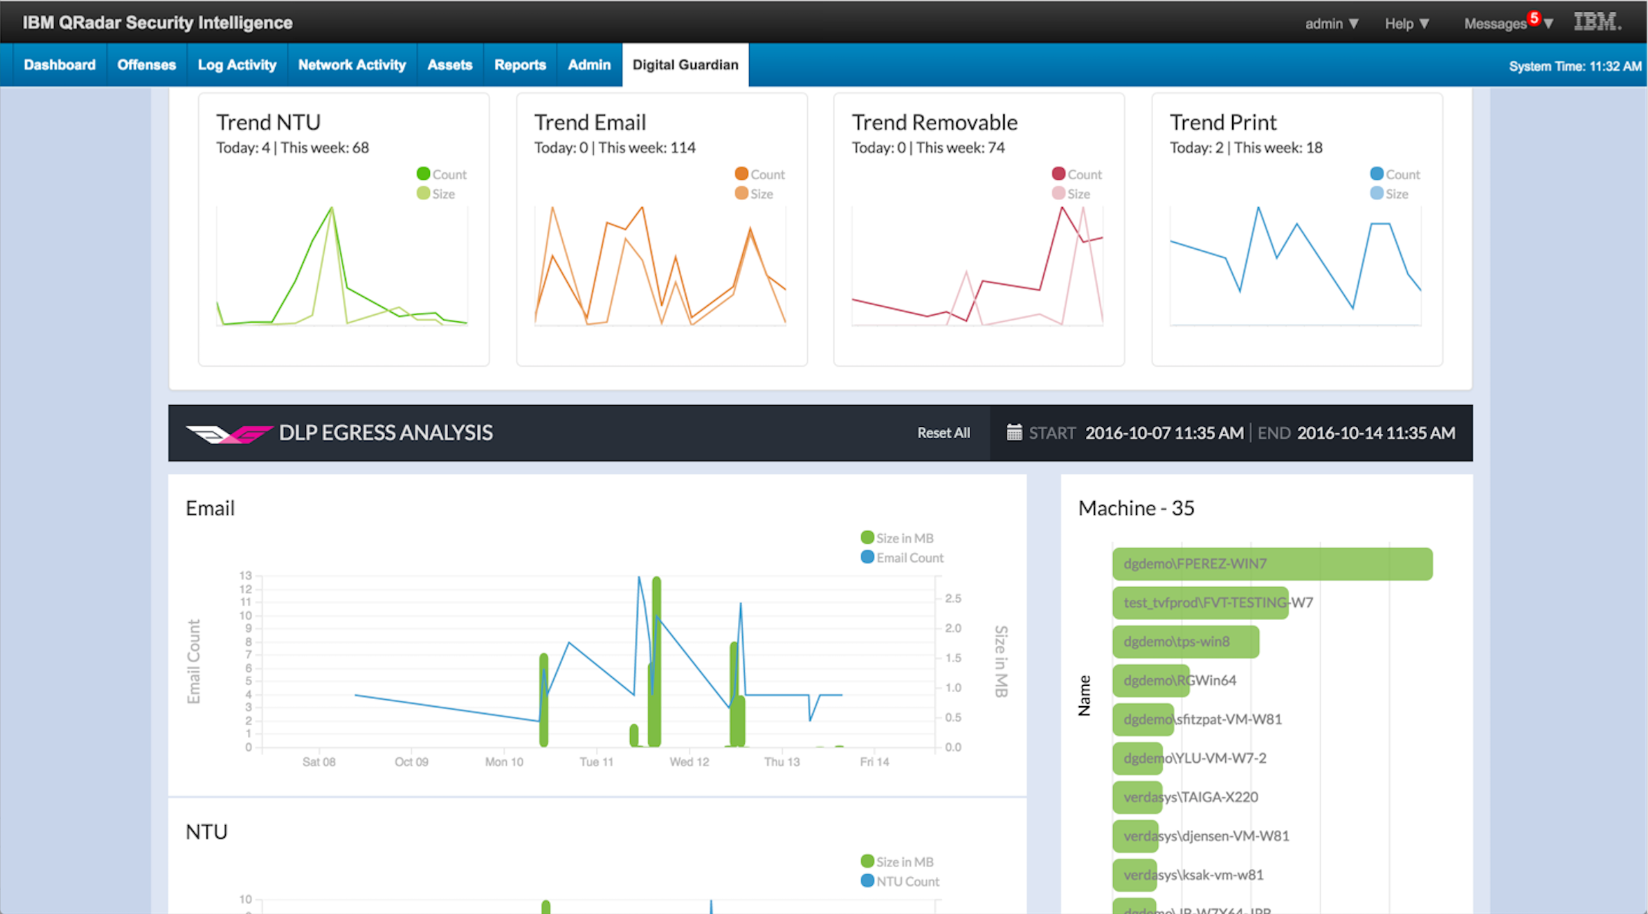Switch to the Network Activity tab
The width and height of the screenshot is (1648, 914).
click(352, 64)
